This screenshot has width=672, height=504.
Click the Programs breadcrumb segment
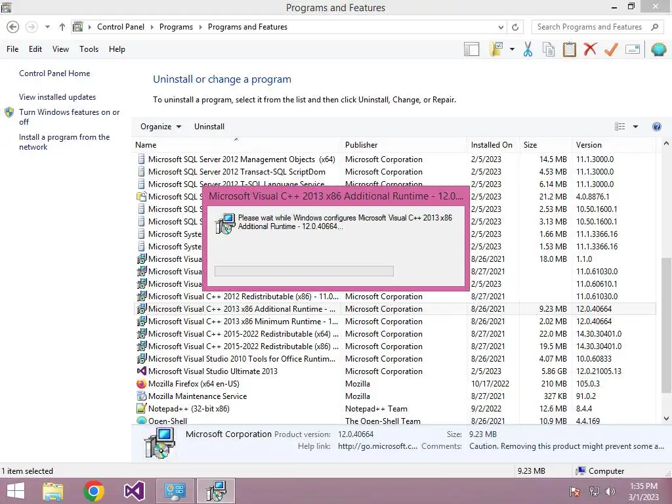tap(176, 27)
